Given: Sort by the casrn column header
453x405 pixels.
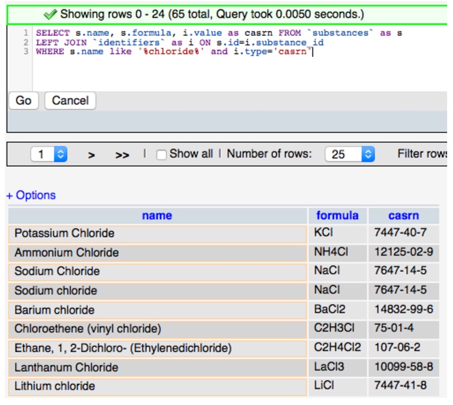Looking at the screenshot, I should pos(404,215).
